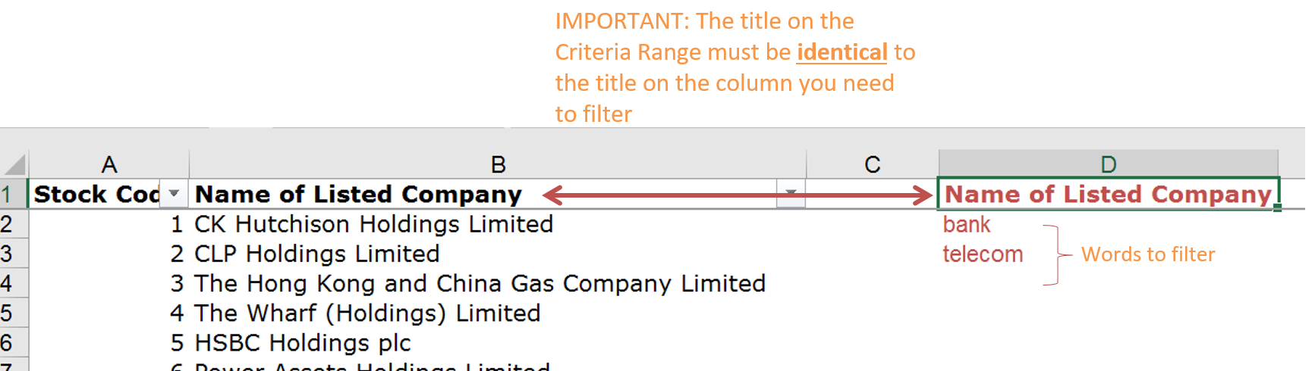
Task: Select the row 6 header
Action: click(x=8, y=343)
